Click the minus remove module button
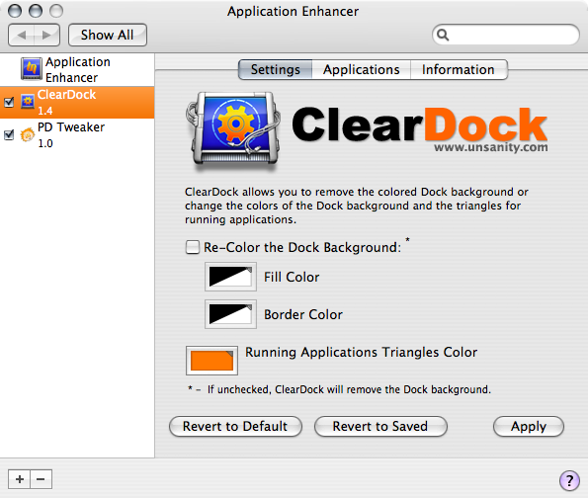The width and height of the screenshot is (588, 498). 41,479
